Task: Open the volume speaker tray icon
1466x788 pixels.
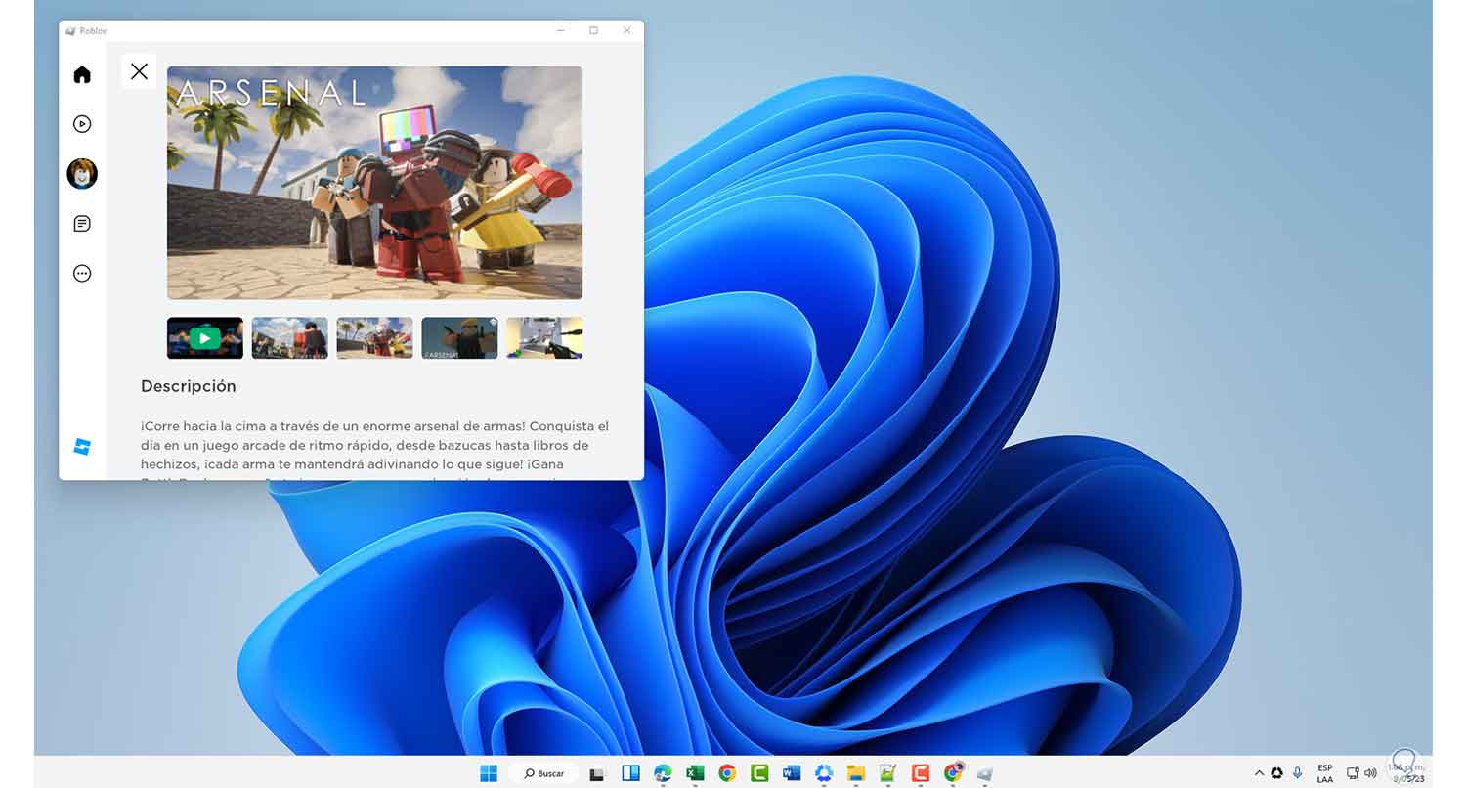Action: [1370, 773]
